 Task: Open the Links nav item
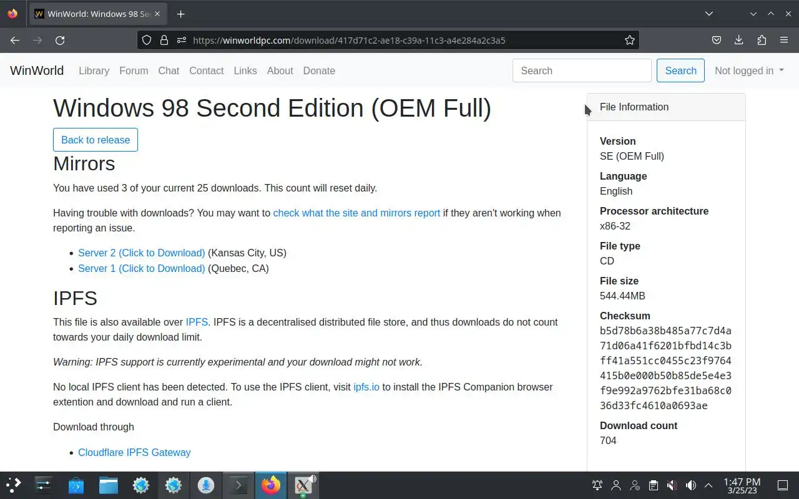[x=245, y=70]
